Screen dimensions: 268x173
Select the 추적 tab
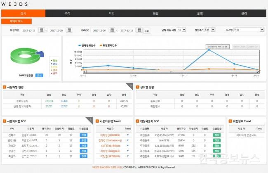tap(68, 13)
